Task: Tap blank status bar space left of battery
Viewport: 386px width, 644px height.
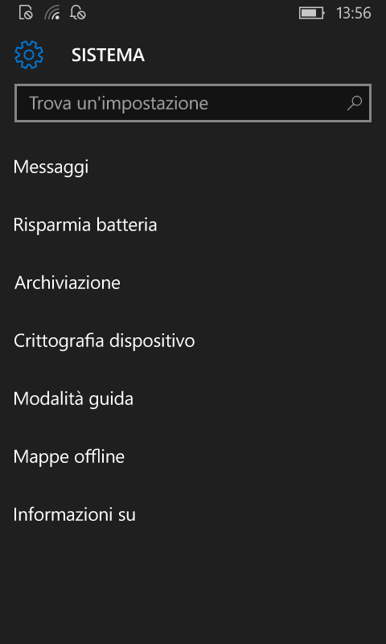Action: [193, 13]
